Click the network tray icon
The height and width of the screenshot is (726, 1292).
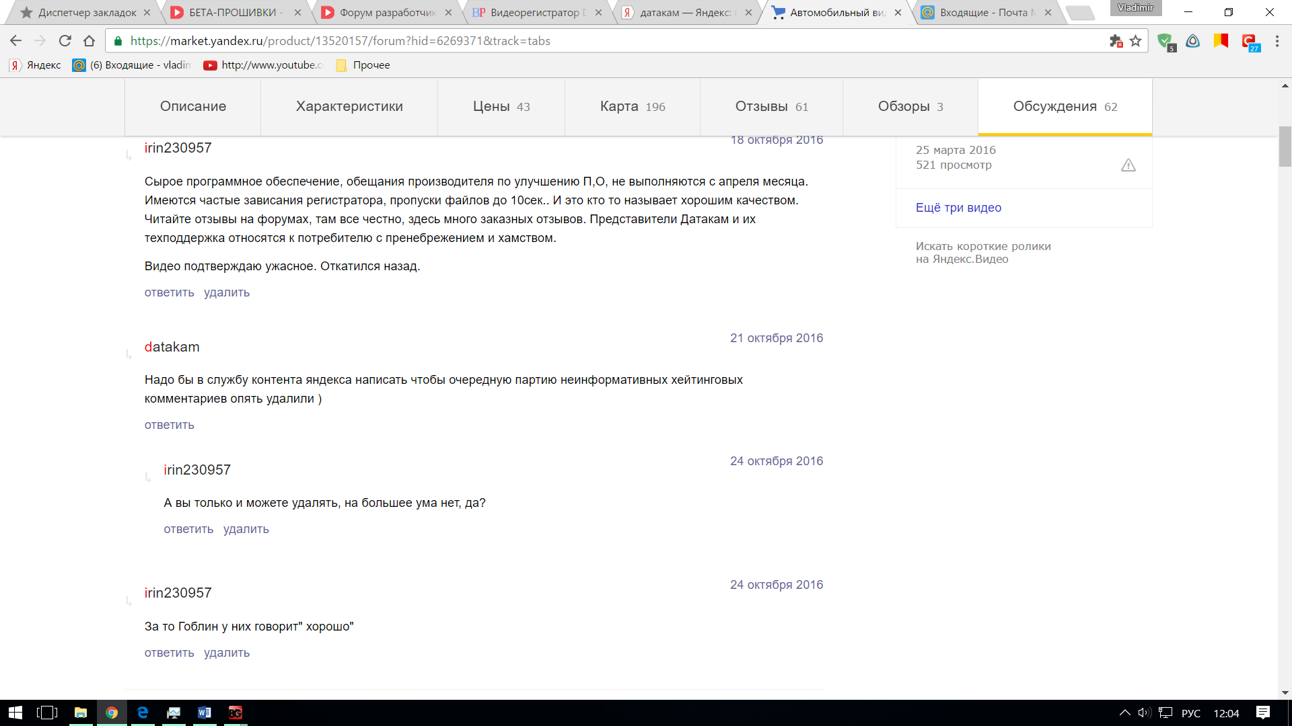(x=1166, y=713)
